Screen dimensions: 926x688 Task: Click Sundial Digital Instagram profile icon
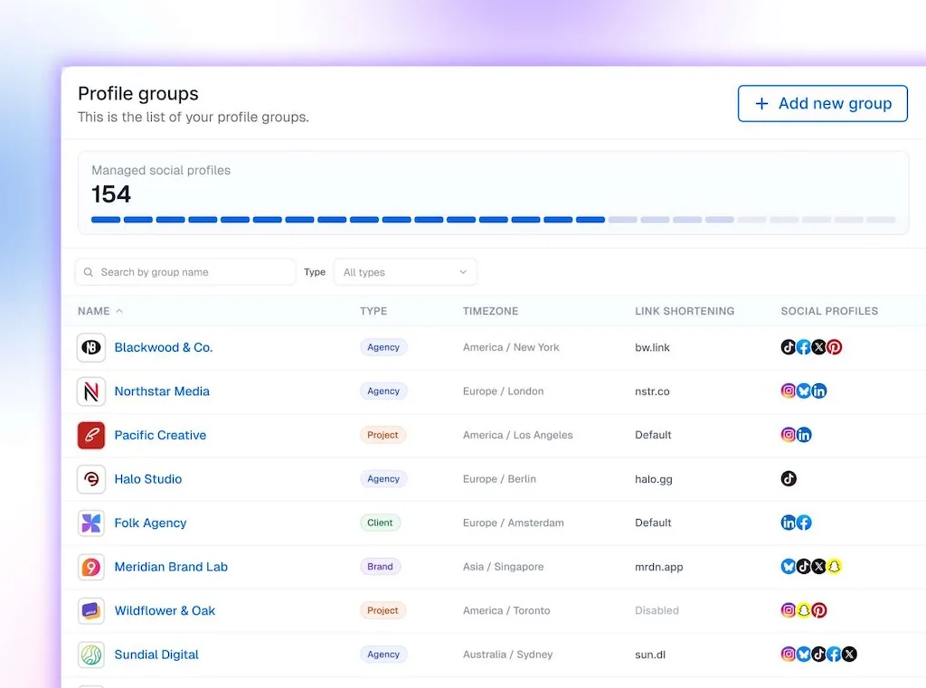(789, 654)
